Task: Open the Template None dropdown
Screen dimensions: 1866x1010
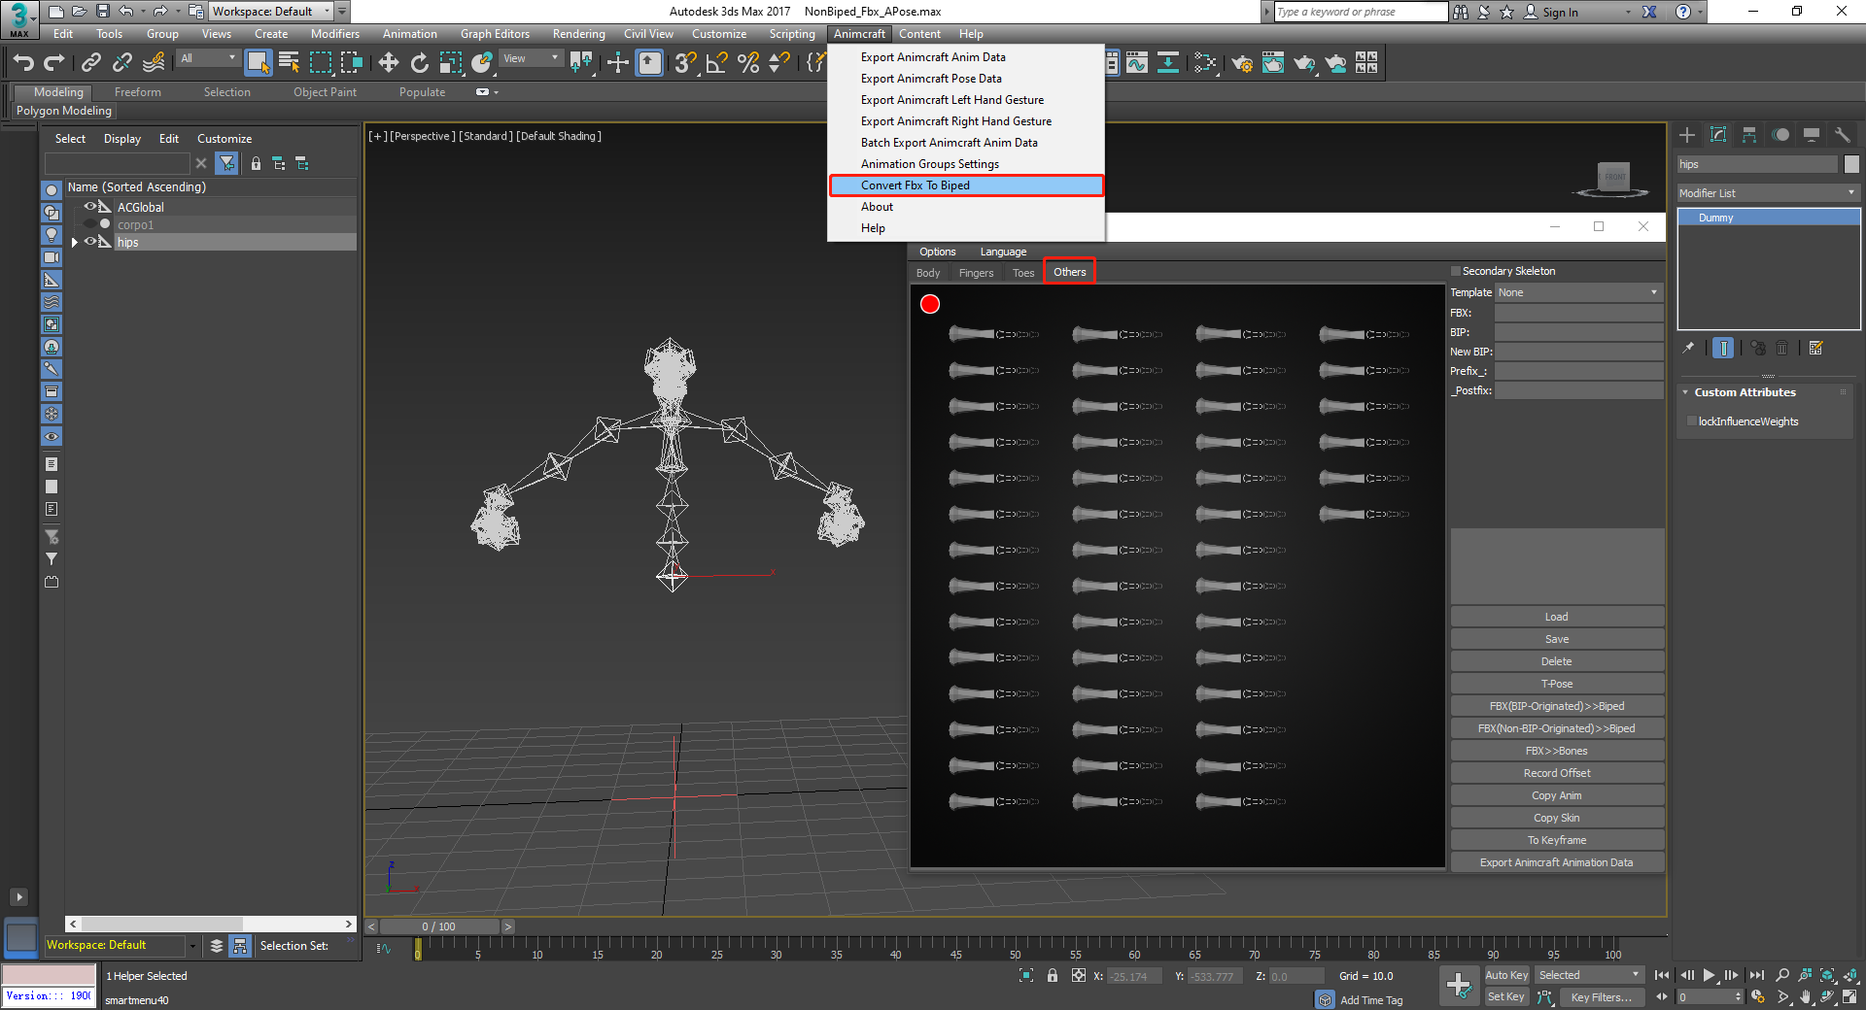Action: (x=1578, y=292)
